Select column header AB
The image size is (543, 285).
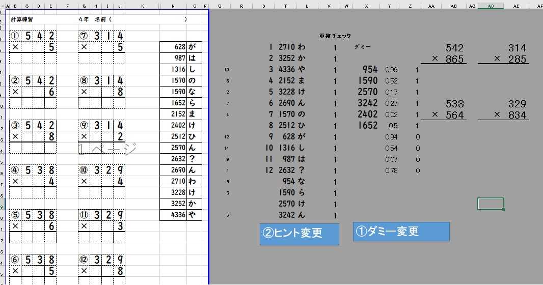pyautogui.click(x=454, y=6)
